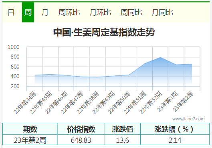This screenshot has width=212, height=148.
Task: Switch to the 日 daily tab
Action: pyautogui.click(x=11, y=12)
